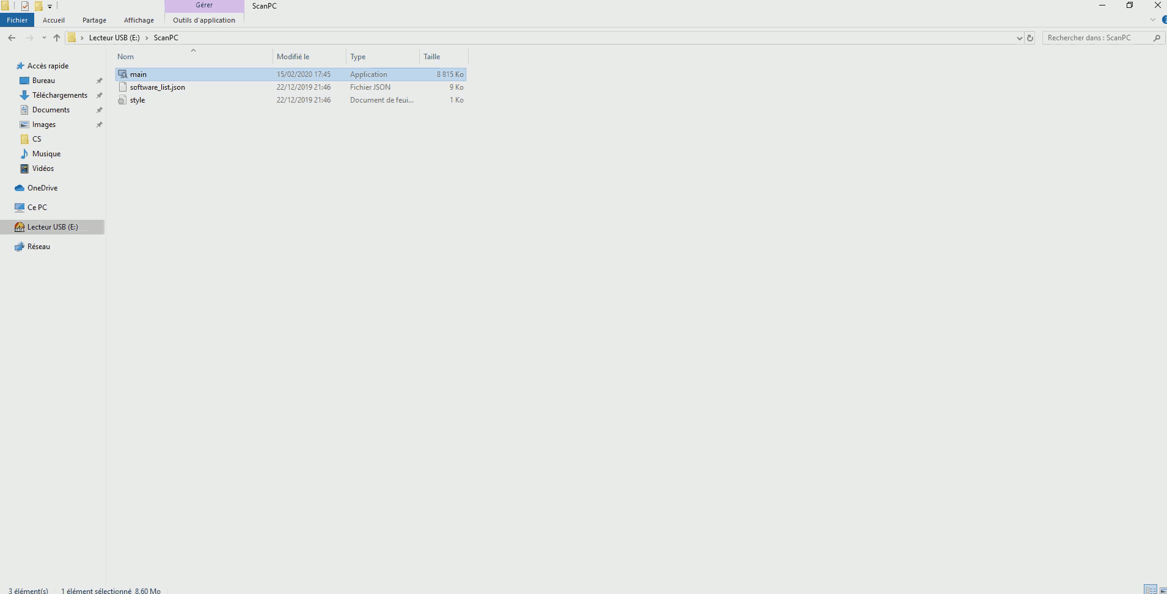Switch to the Affichage ribbon tab
The image size is (1167, 594).
(x=139, y=20)
